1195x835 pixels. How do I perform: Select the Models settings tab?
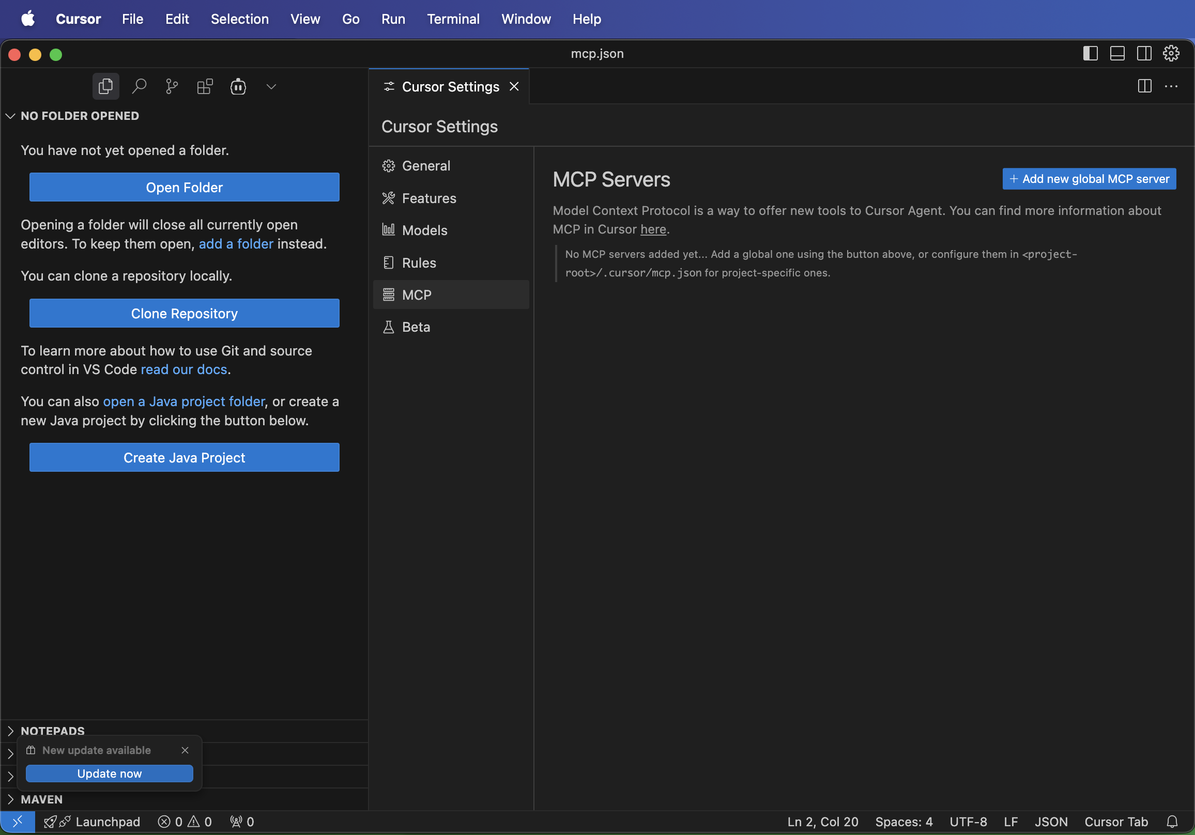point(424,230)
